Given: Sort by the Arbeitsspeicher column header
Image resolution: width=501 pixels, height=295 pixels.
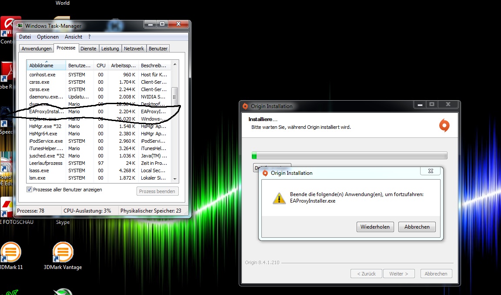Looking at the screenshot, I should [x=124, y=66].
